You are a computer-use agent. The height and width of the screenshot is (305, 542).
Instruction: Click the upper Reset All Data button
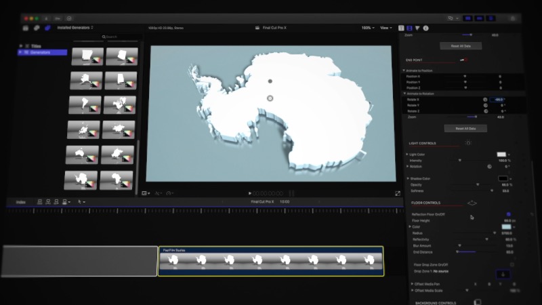pos(461,46)
